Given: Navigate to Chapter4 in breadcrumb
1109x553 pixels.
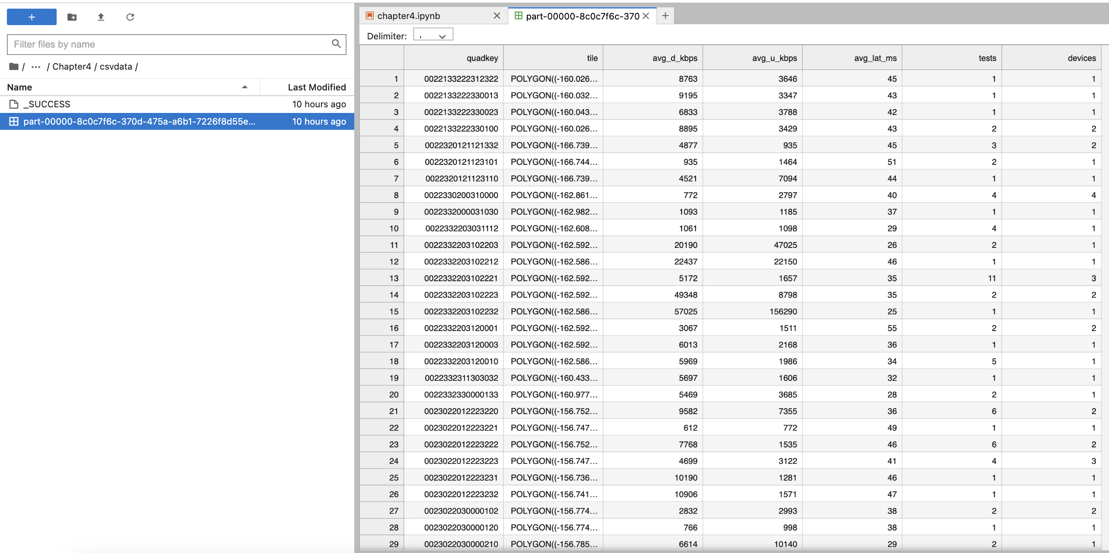Looking at the screenshot, I should pos(72,67).
